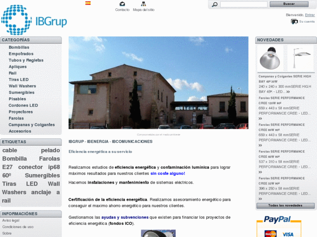Image resolution: width=317 pixels, height=237 pixels.
Task: Click the Sumergibles tag in Etiquetas
Action: point(42,176)
